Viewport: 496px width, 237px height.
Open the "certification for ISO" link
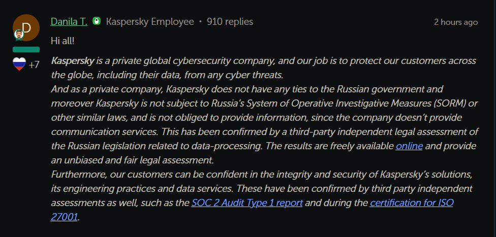click(x=412, y=203)
